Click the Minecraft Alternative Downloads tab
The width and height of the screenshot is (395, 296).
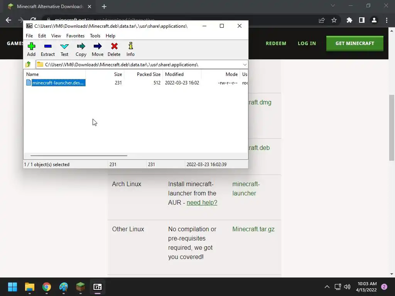click(50, 7)
